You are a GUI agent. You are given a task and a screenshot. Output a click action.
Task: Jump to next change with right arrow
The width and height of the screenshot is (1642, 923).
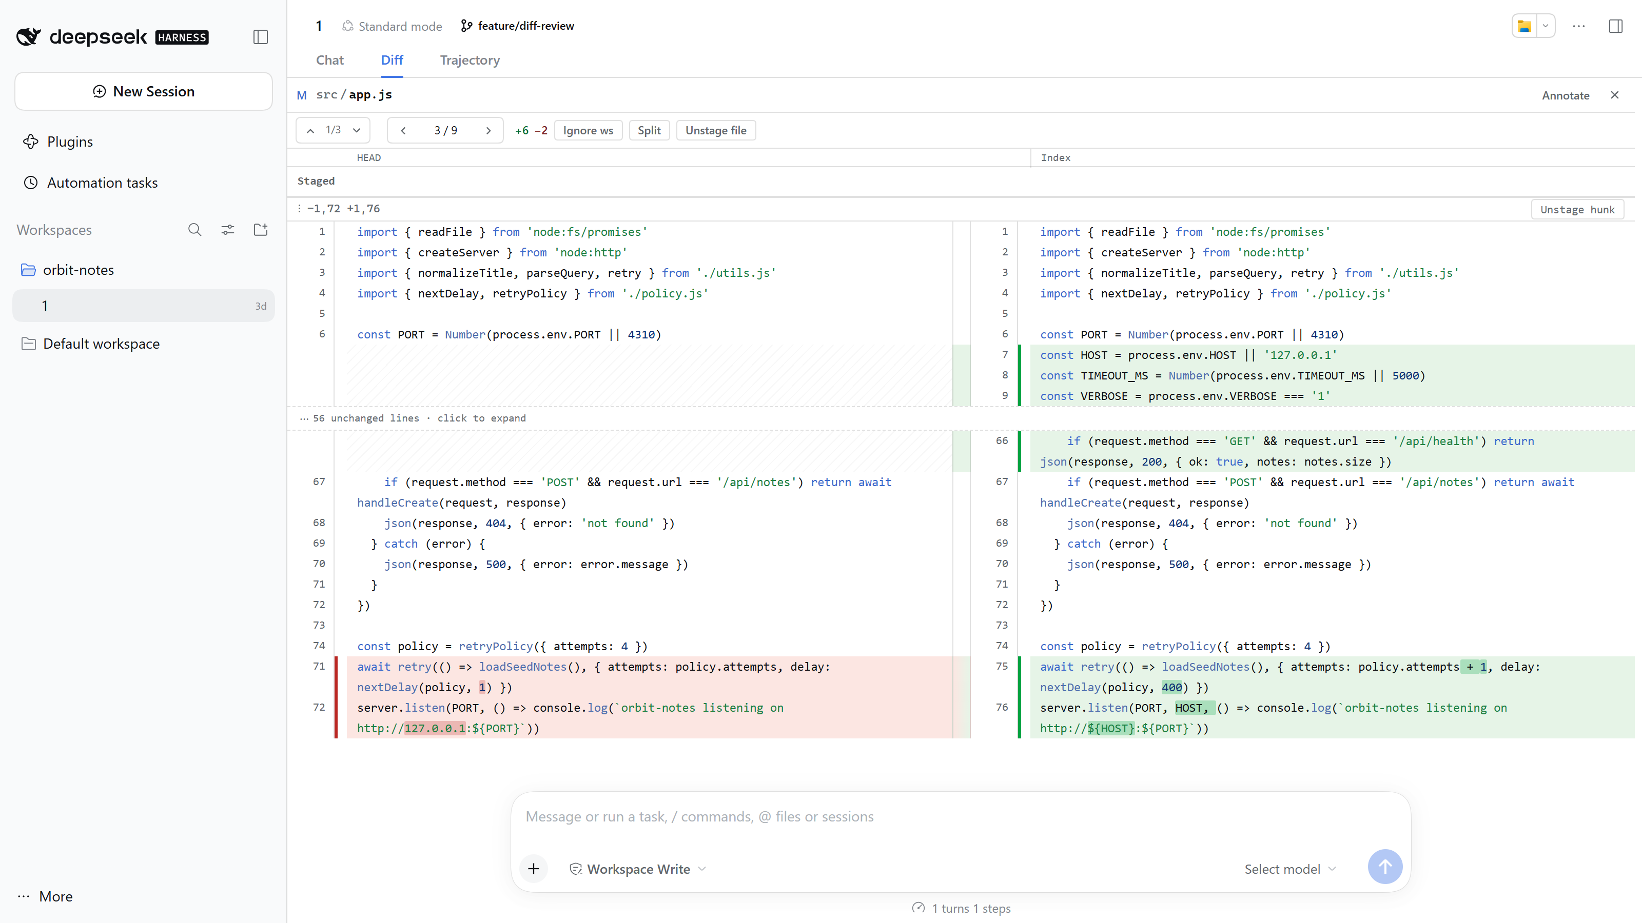(488, 131)
